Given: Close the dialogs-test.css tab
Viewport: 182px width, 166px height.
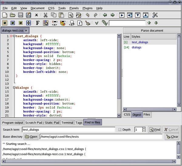Looking at the screenshot, I should 26,31.
